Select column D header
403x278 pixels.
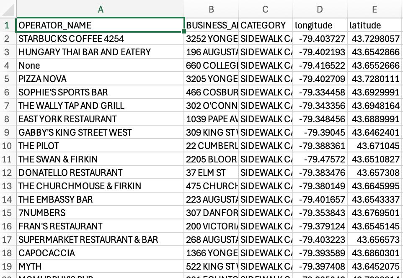(320, 9)
